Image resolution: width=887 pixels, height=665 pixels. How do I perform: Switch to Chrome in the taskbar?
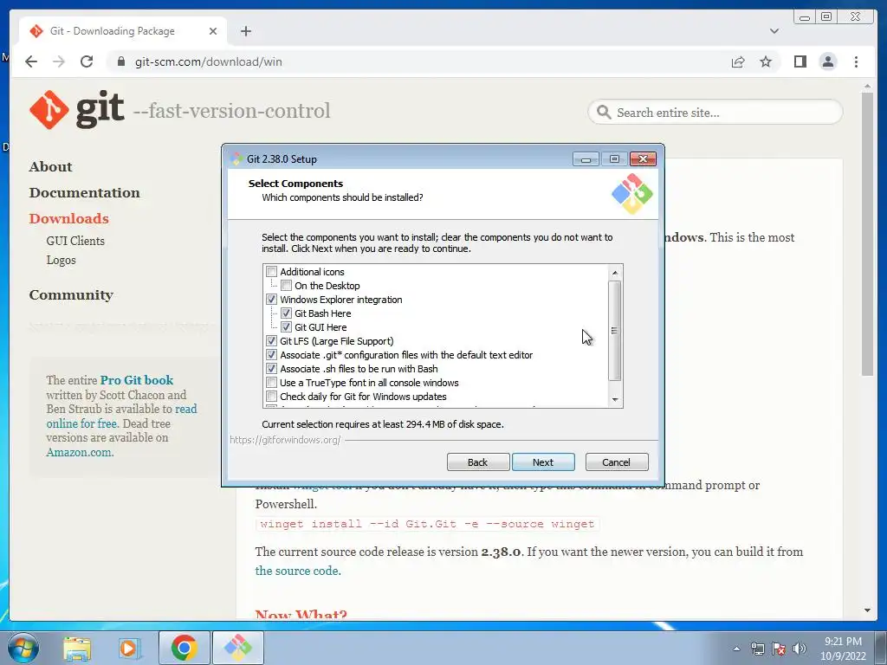pyautogui.click(x=184, y=648)
